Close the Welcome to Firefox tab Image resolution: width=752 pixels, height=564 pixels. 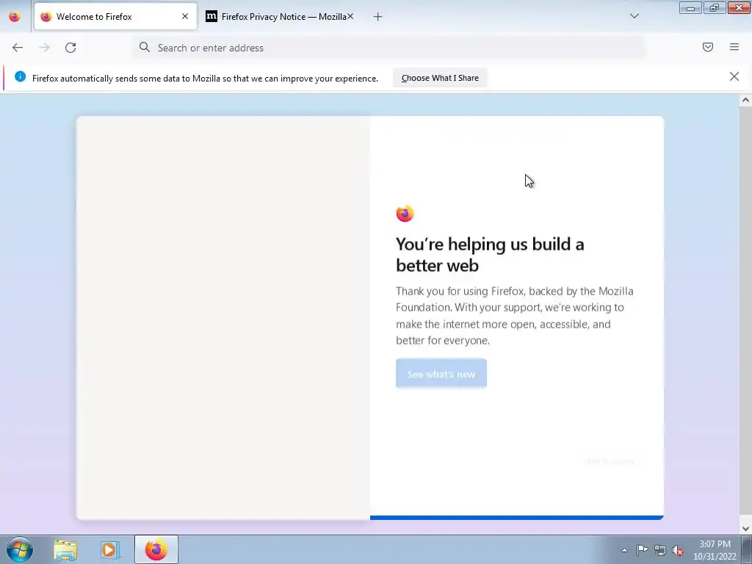185,16
